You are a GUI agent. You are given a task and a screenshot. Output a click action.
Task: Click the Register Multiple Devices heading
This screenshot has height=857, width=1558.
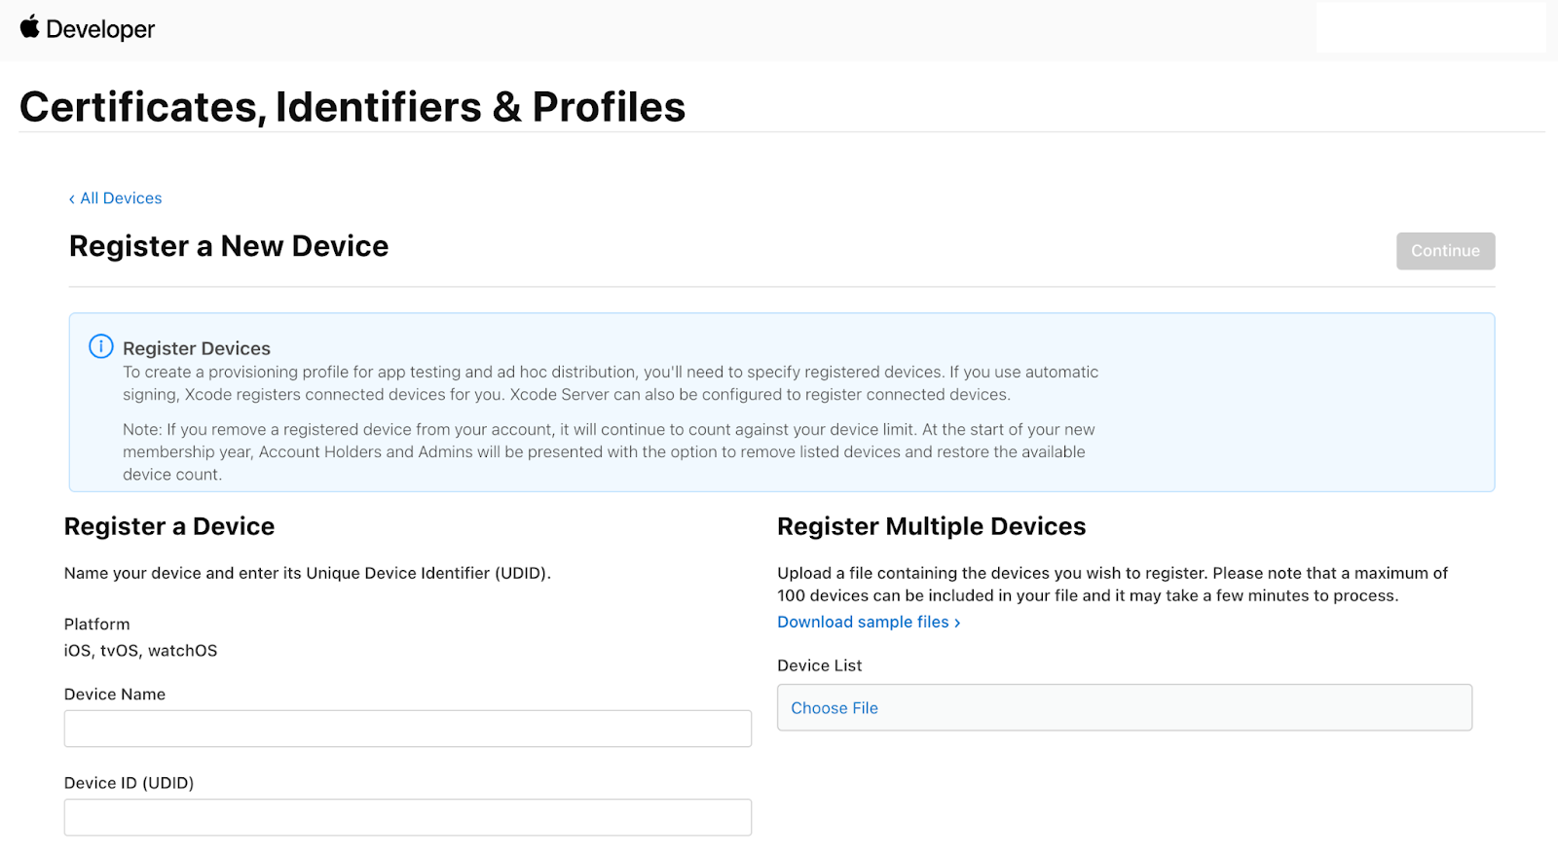pyautogui.click(x=931, y=526)
